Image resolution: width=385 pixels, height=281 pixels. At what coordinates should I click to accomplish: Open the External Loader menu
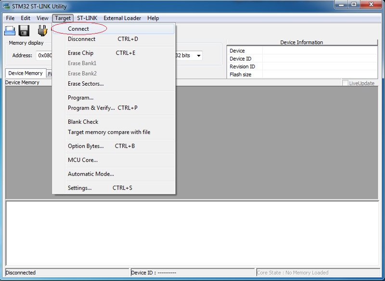[x=122, y=18]
